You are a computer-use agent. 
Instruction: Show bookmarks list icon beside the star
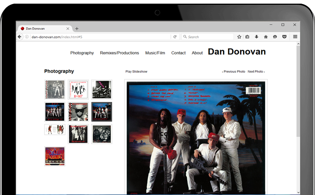tap(248, 37)
